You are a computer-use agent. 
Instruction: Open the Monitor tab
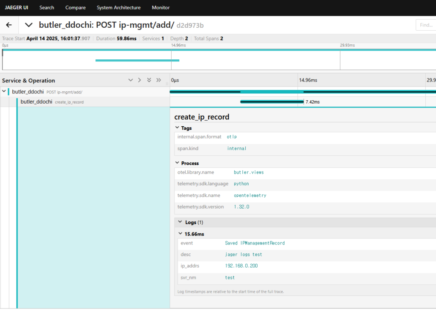click(x=161, y=8)
